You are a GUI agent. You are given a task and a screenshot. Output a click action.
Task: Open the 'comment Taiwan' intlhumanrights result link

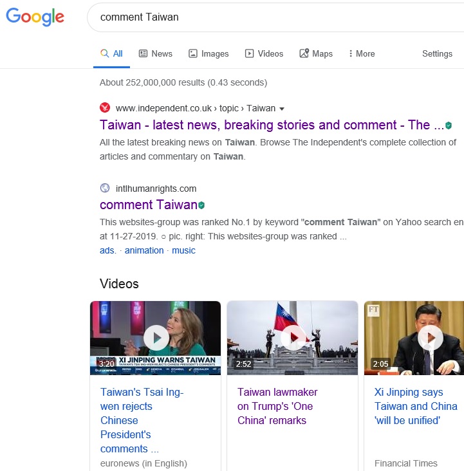tap(148, 205)
